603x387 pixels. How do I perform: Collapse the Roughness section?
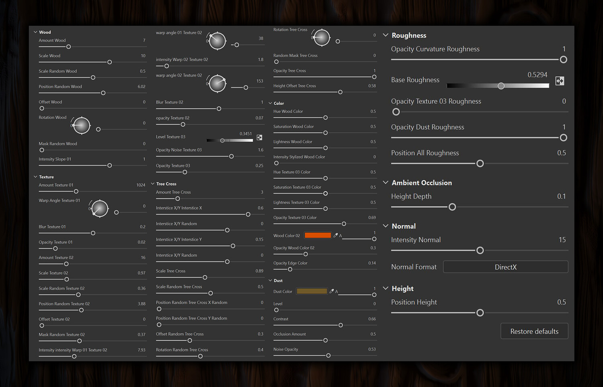coord(386,35)
